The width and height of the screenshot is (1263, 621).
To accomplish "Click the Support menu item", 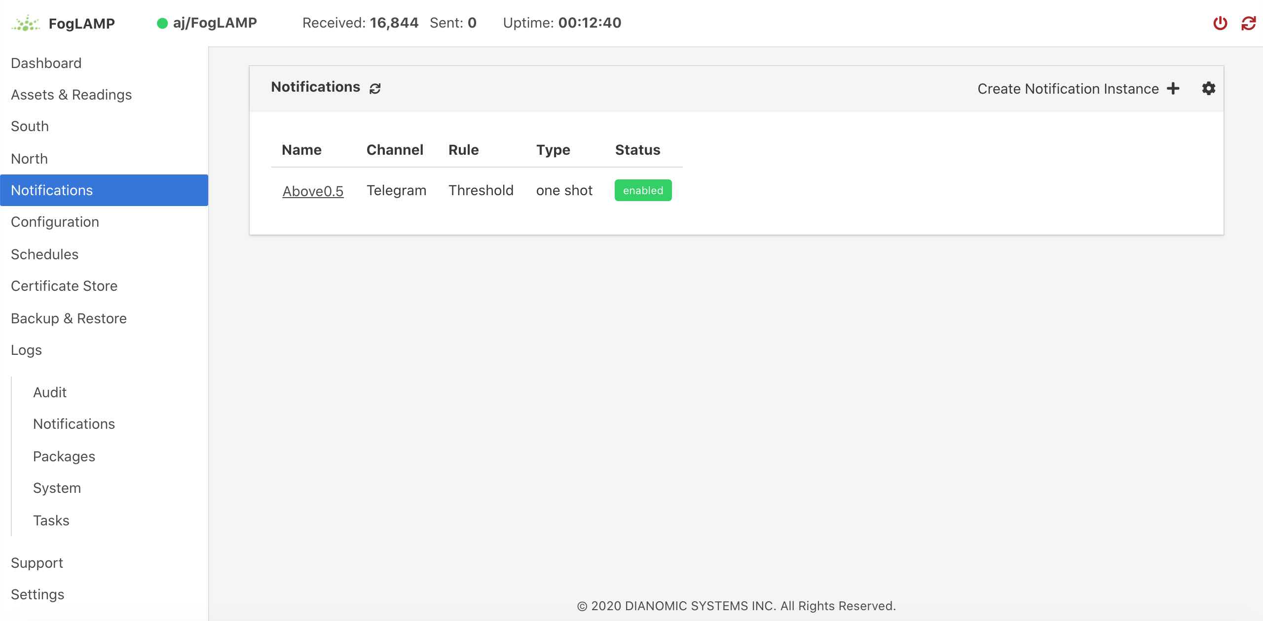I will [x=37, y=562].
